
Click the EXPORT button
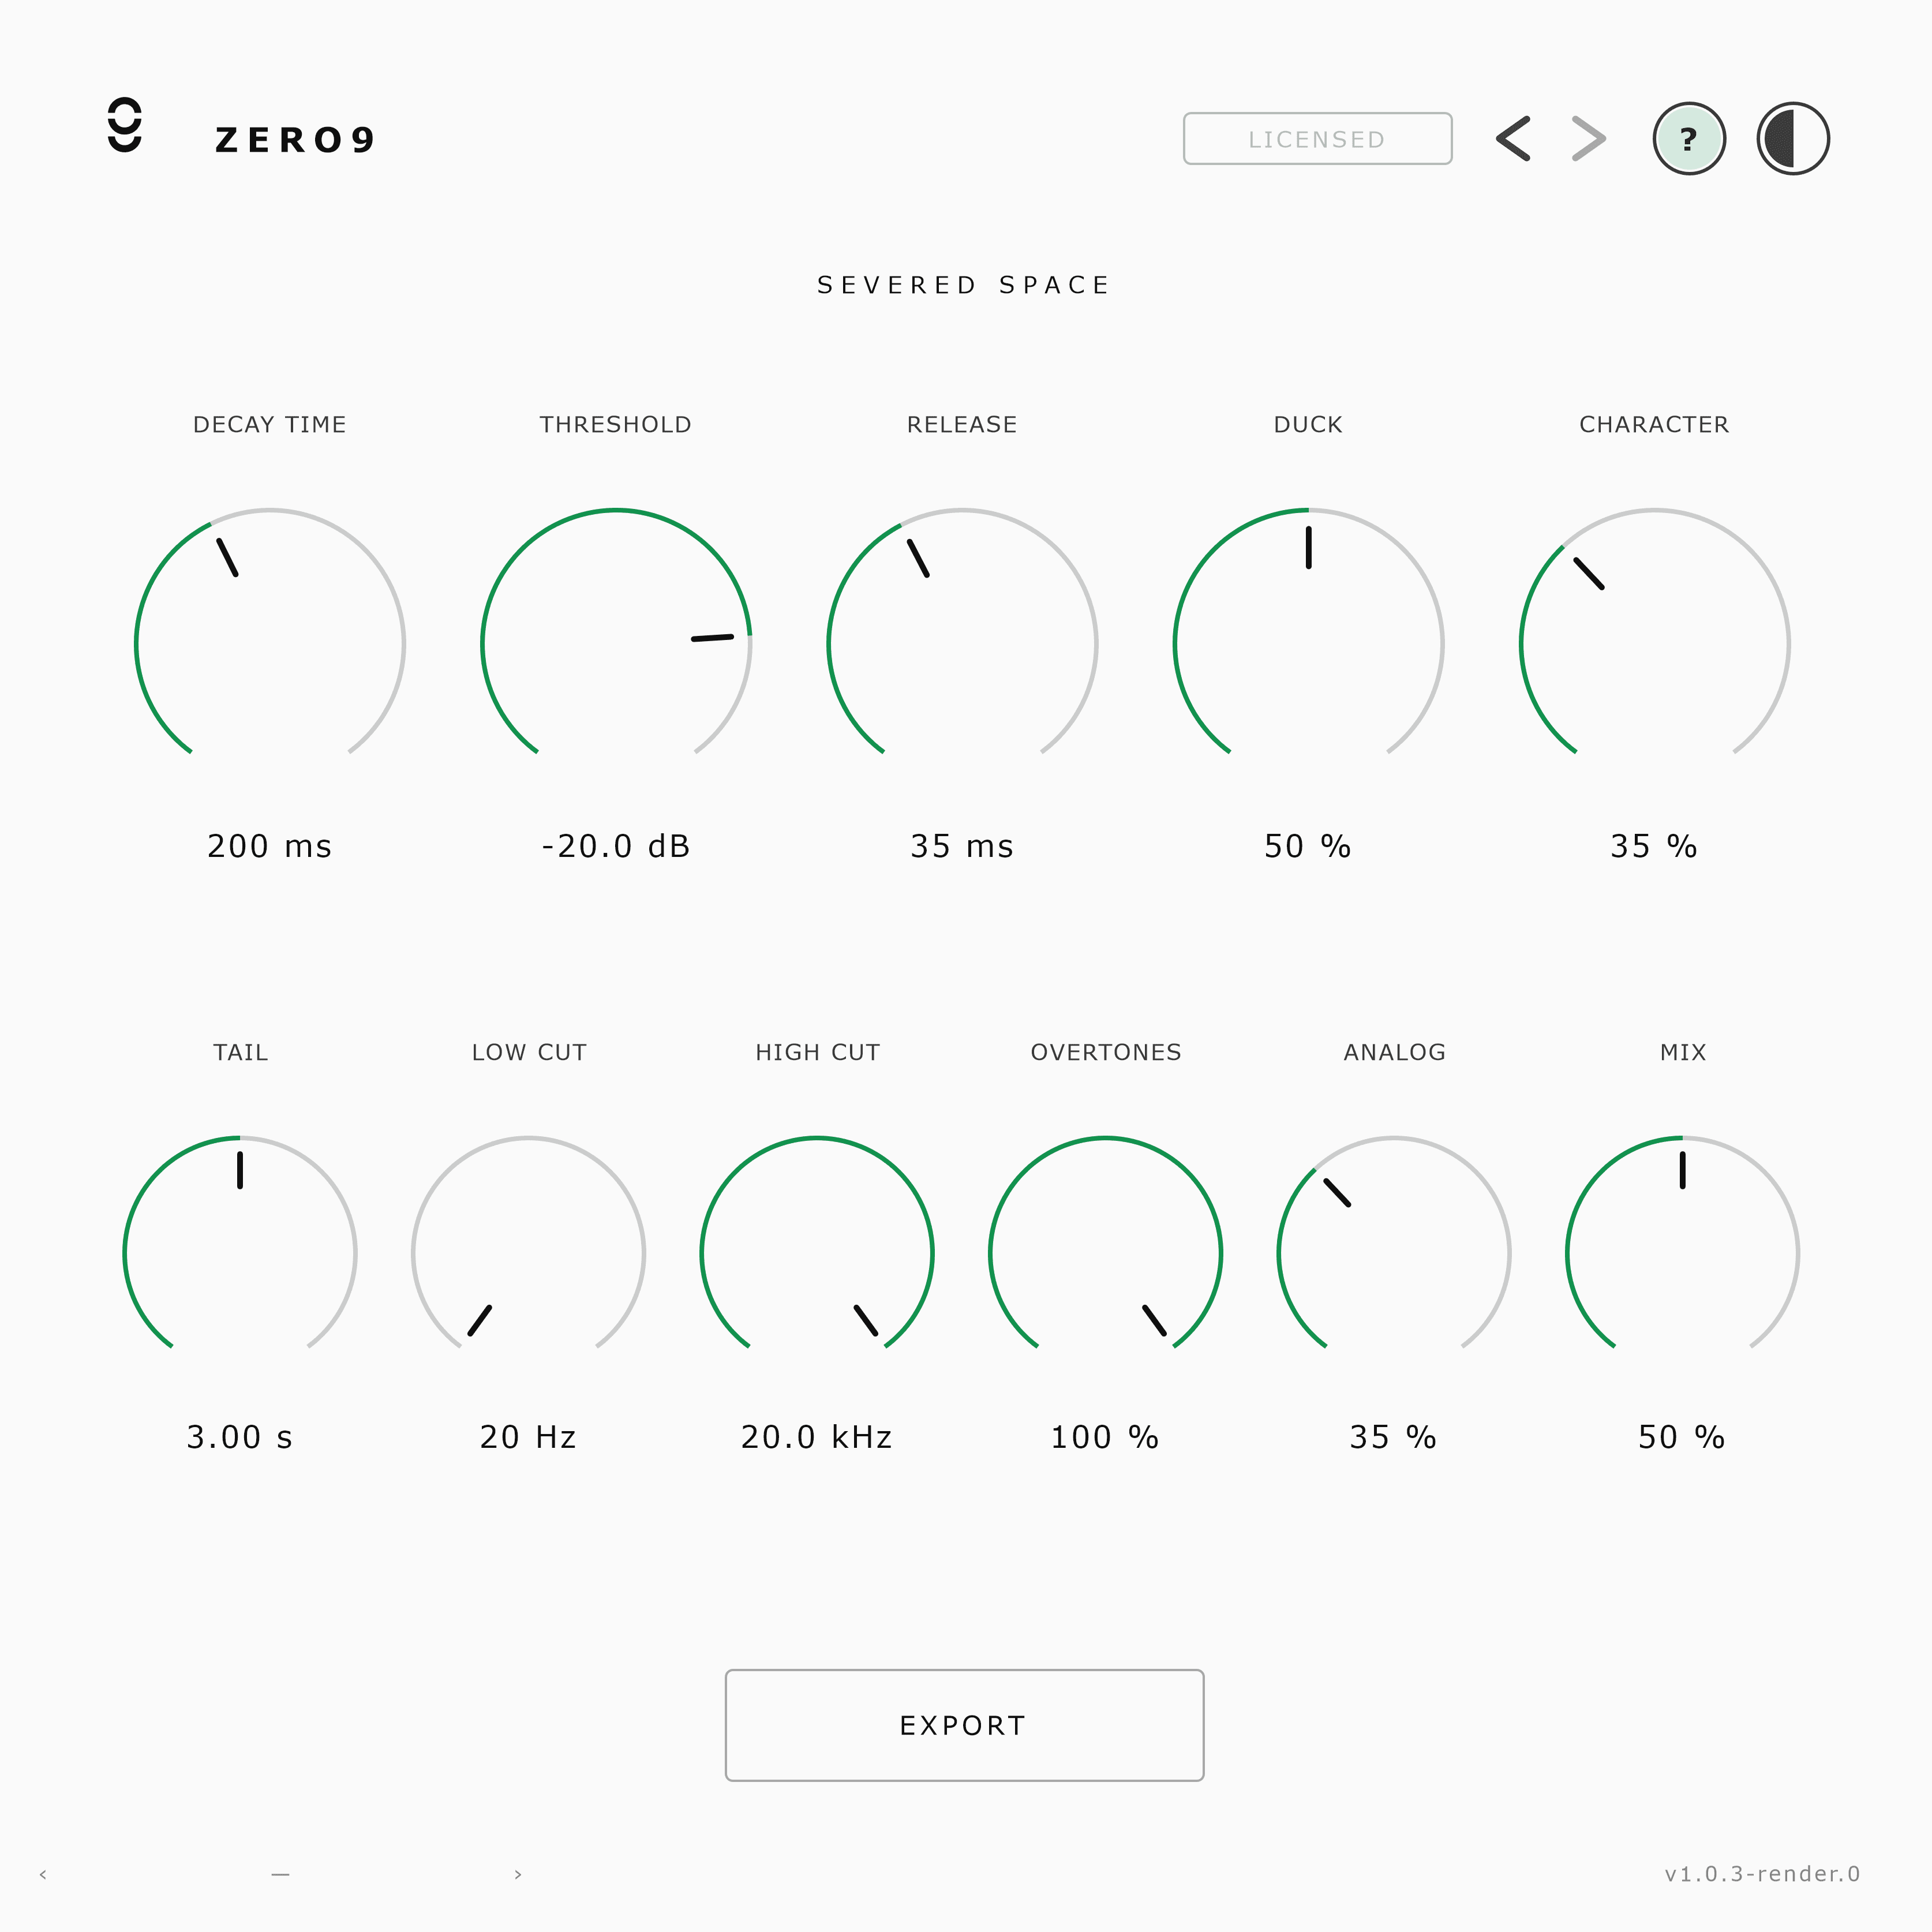point(964,1725)
